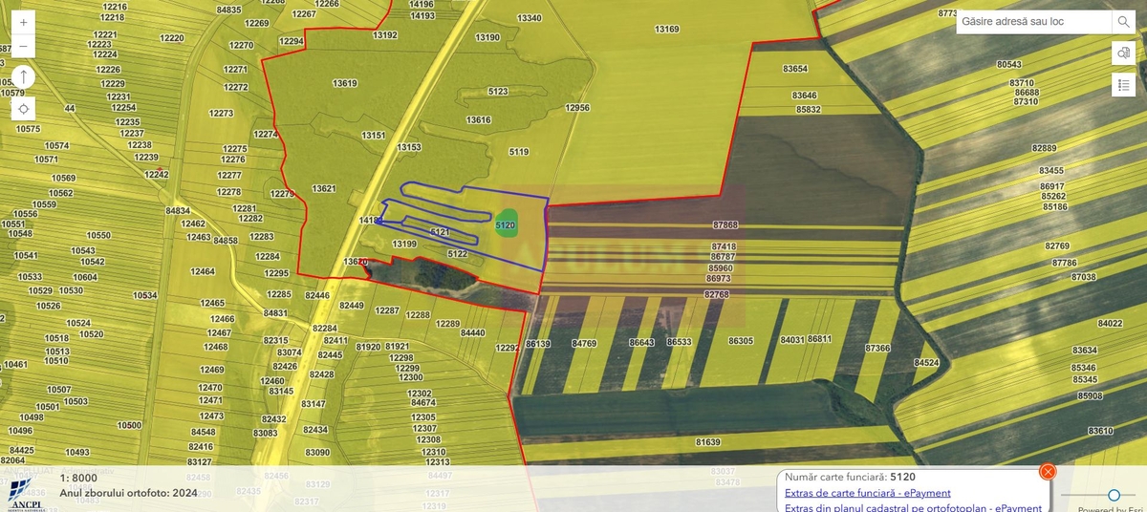Open 'Extras de carte funciară - ePayment' link

(x=867, y=493)
